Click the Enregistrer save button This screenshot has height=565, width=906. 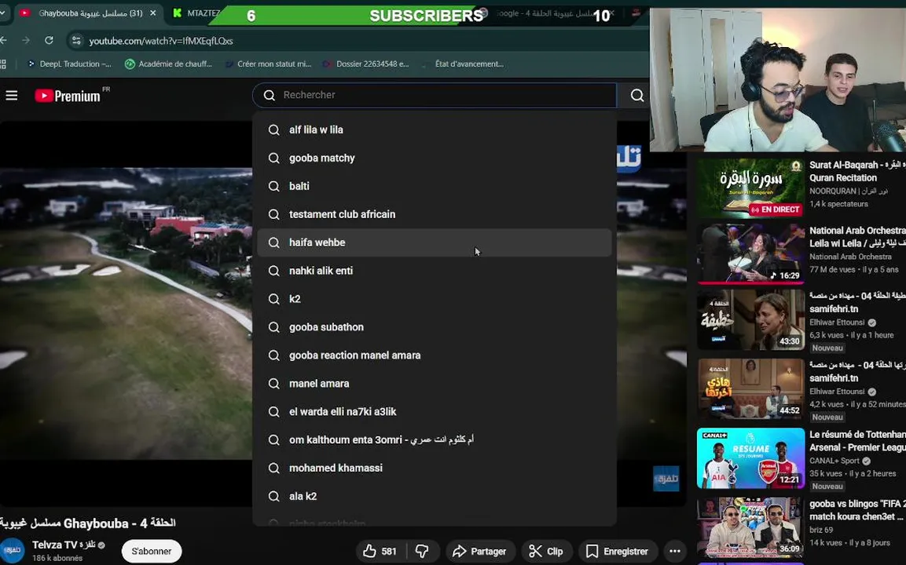coord(617,551)
